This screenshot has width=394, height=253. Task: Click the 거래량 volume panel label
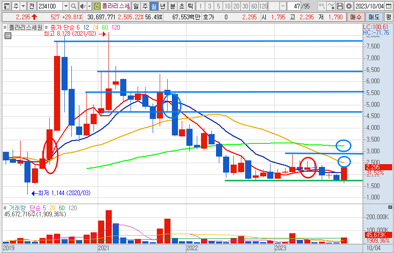pyautogui.click(x=17, y=208)
